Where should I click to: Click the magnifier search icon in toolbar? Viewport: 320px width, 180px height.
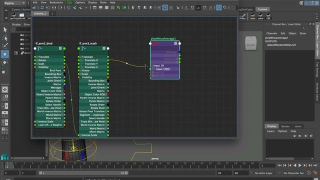pos(118,8)
